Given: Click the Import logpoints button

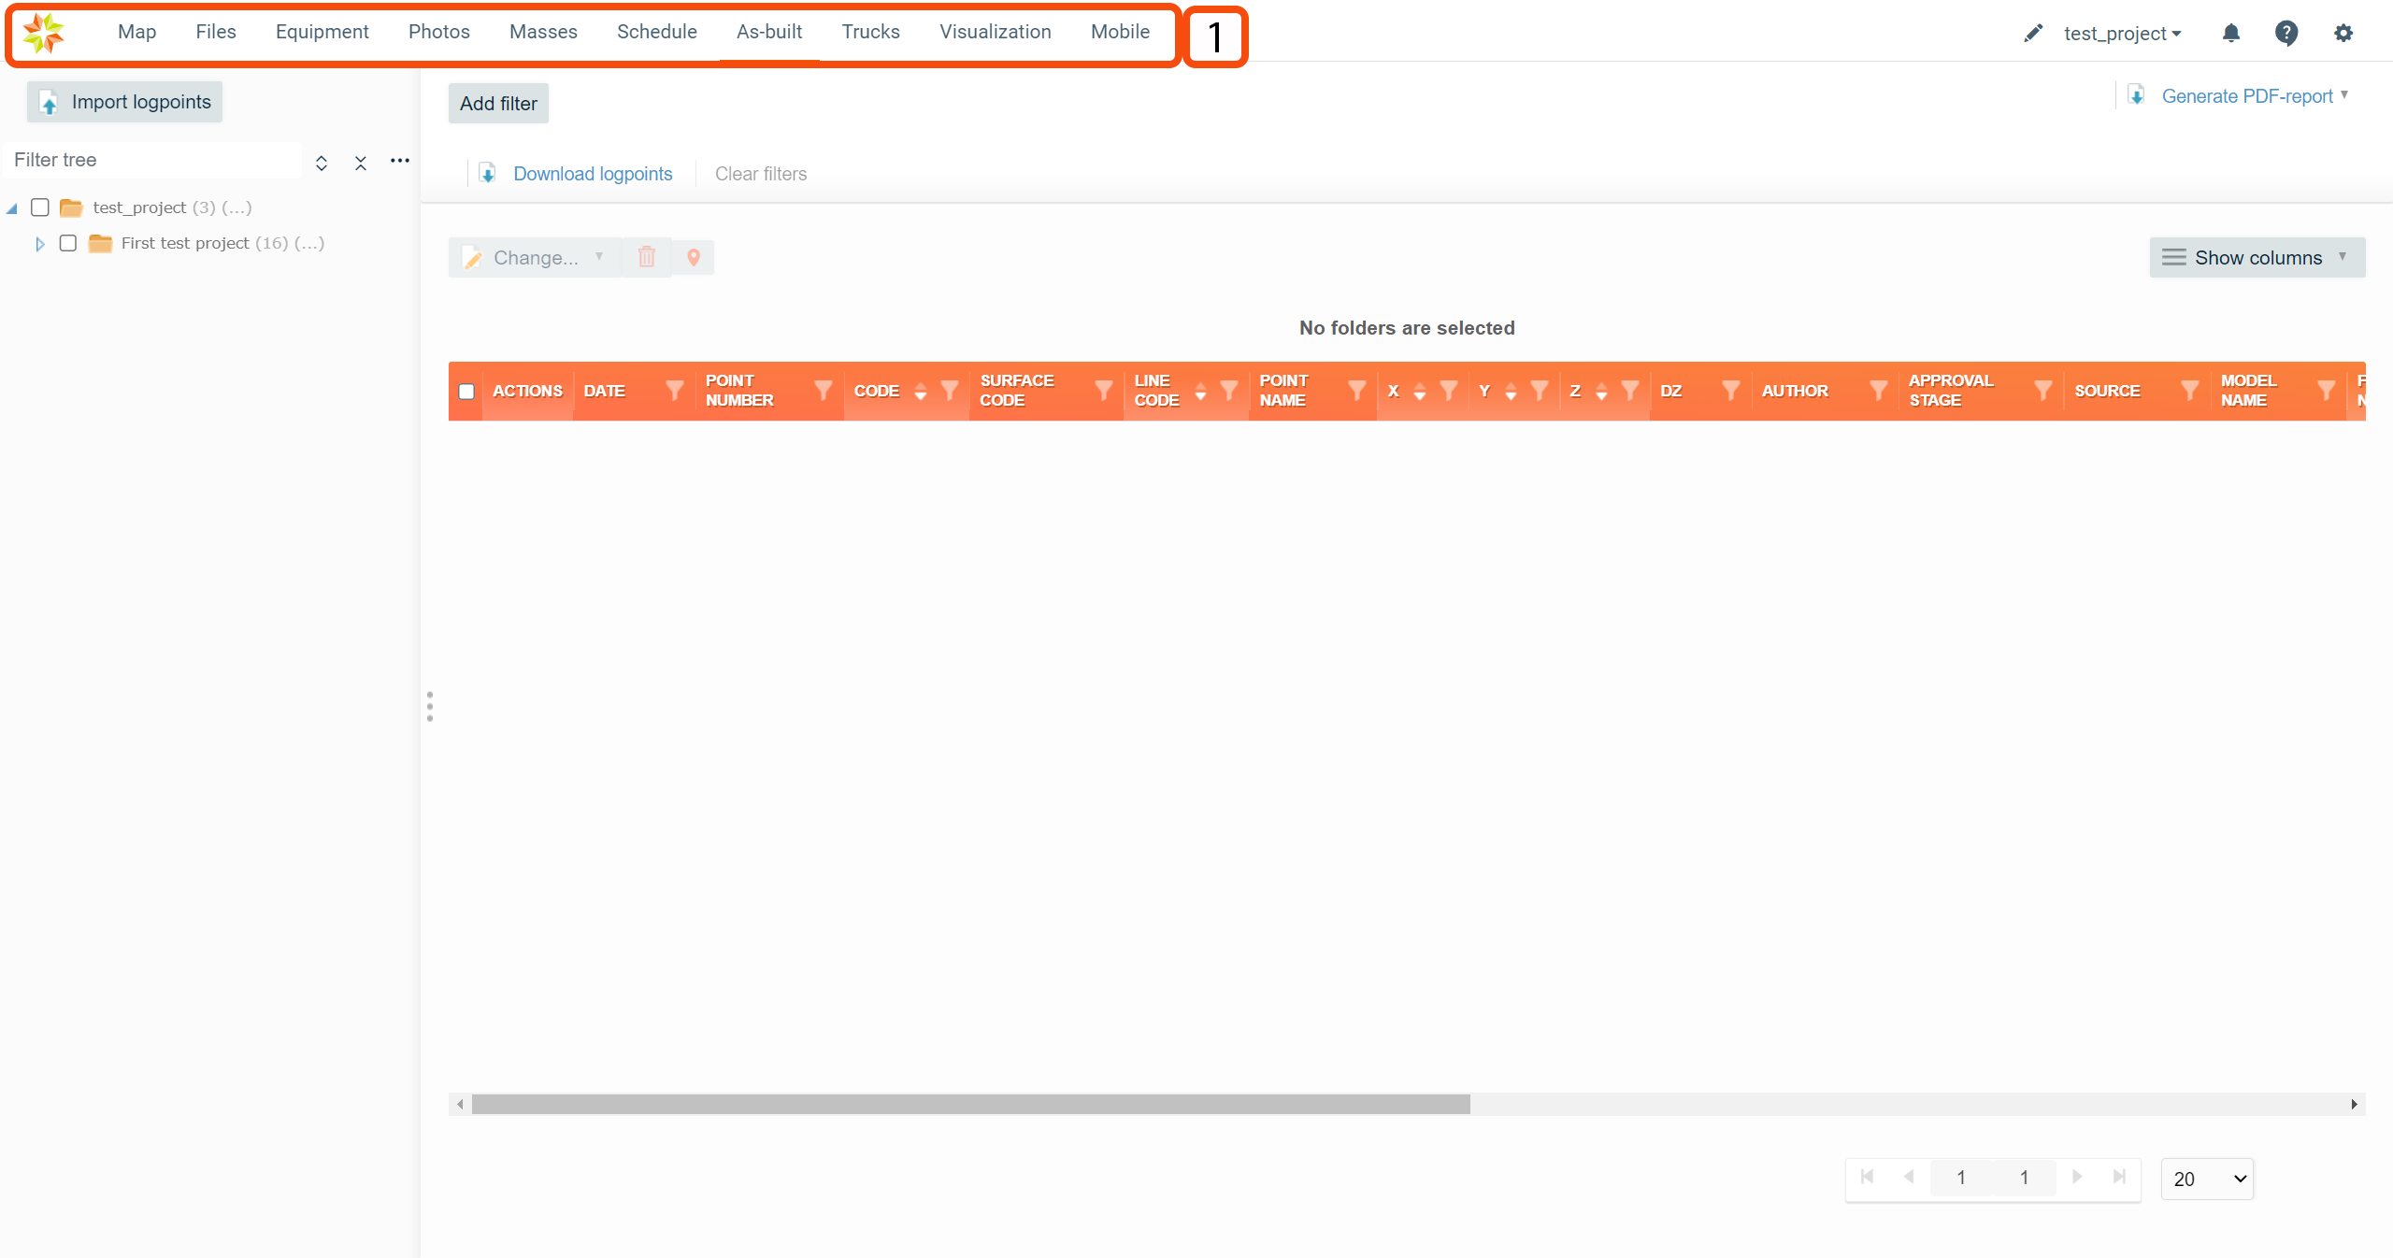Looking at the screenshot, I should point(125,102).
